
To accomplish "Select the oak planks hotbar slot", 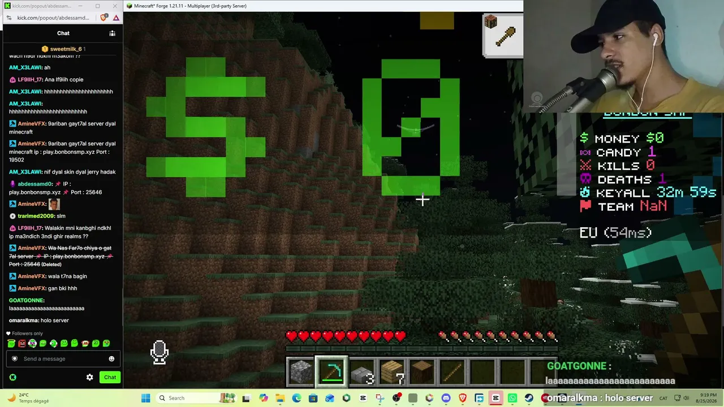I will [392, 372].
